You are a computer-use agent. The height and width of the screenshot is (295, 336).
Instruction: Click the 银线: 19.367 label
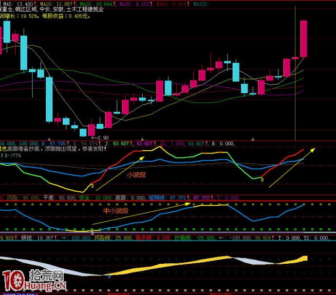coord(39,238)
